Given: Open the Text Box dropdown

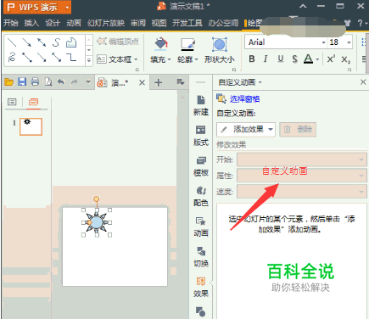Looking at the screenshot, I should (x=136, y=59).
